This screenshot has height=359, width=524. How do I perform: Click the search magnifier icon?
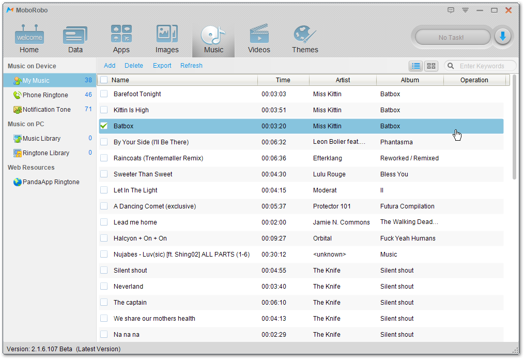coord(451,66)
